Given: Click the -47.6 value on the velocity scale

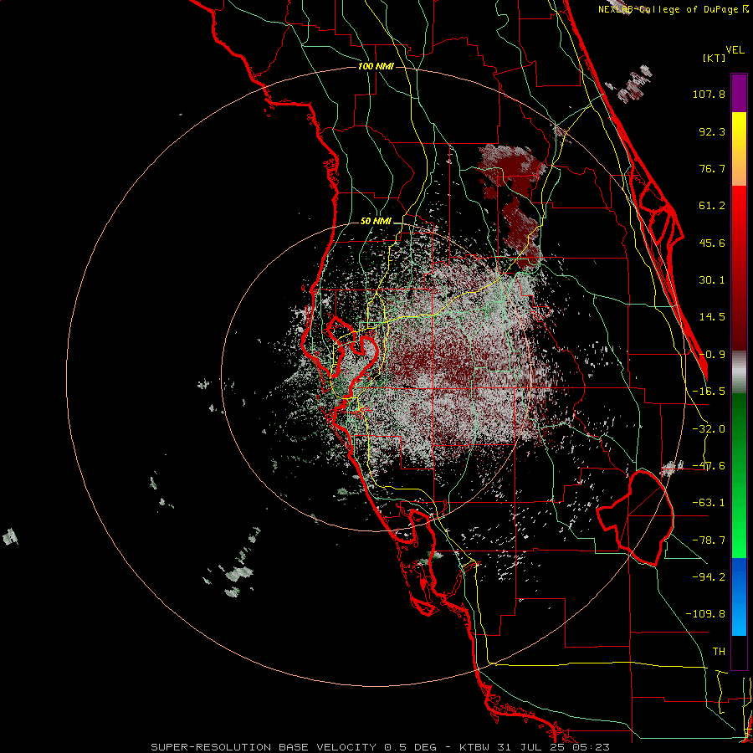Looking at the screenshot, I should (x=709, y=466).
